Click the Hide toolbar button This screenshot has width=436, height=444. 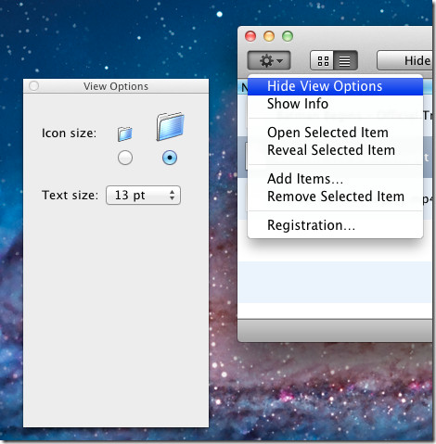tap(405, 60)
